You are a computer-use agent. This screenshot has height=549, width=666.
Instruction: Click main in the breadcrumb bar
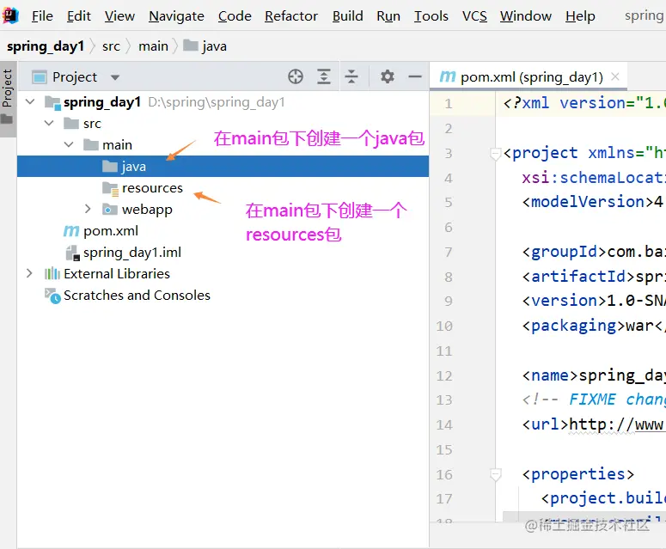[x=153, y=46]
